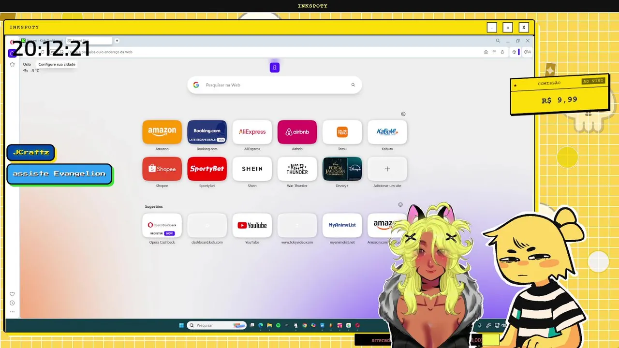Image resolution: width=619 pixels, height=348 pixels.
Task: Click the extensions cube icon in toolbar
Action: click(x=515, y=52)
